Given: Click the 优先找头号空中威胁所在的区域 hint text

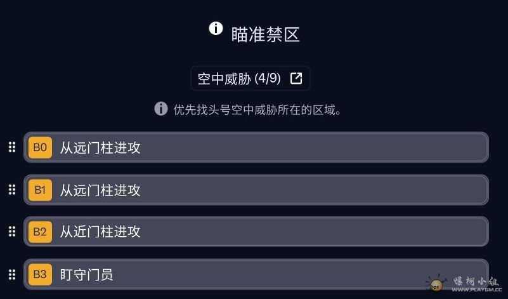Looking at the screenshot, I should coord(257,110).
